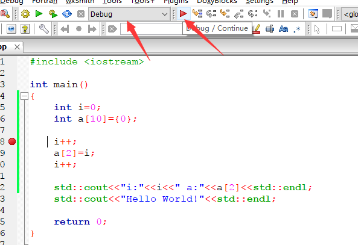Open the Plugins menu
This screenshot has height=245, width=358.
click(176, 2)
